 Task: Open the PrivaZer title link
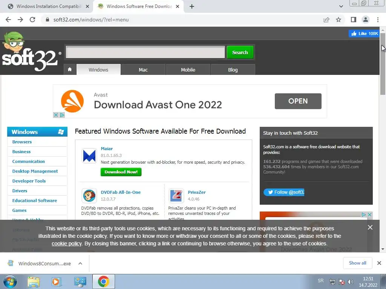point(197,192)
